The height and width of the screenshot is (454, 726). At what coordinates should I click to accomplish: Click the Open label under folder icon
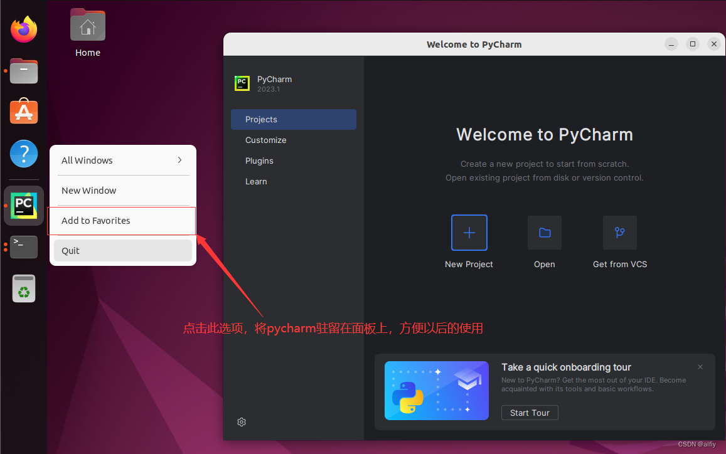545,264
